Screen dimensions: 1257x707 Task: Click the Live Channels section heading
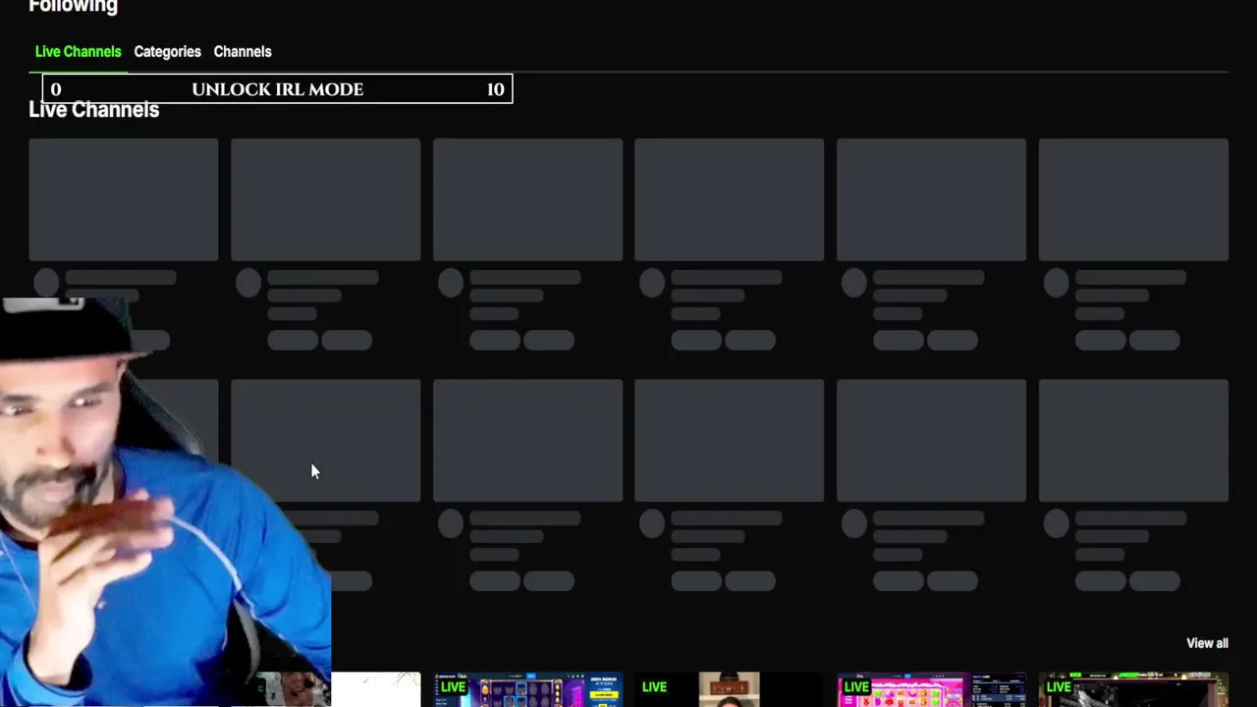93,111
